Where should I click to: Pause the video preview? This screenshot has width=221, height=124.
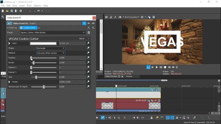[x=161, y=67]
